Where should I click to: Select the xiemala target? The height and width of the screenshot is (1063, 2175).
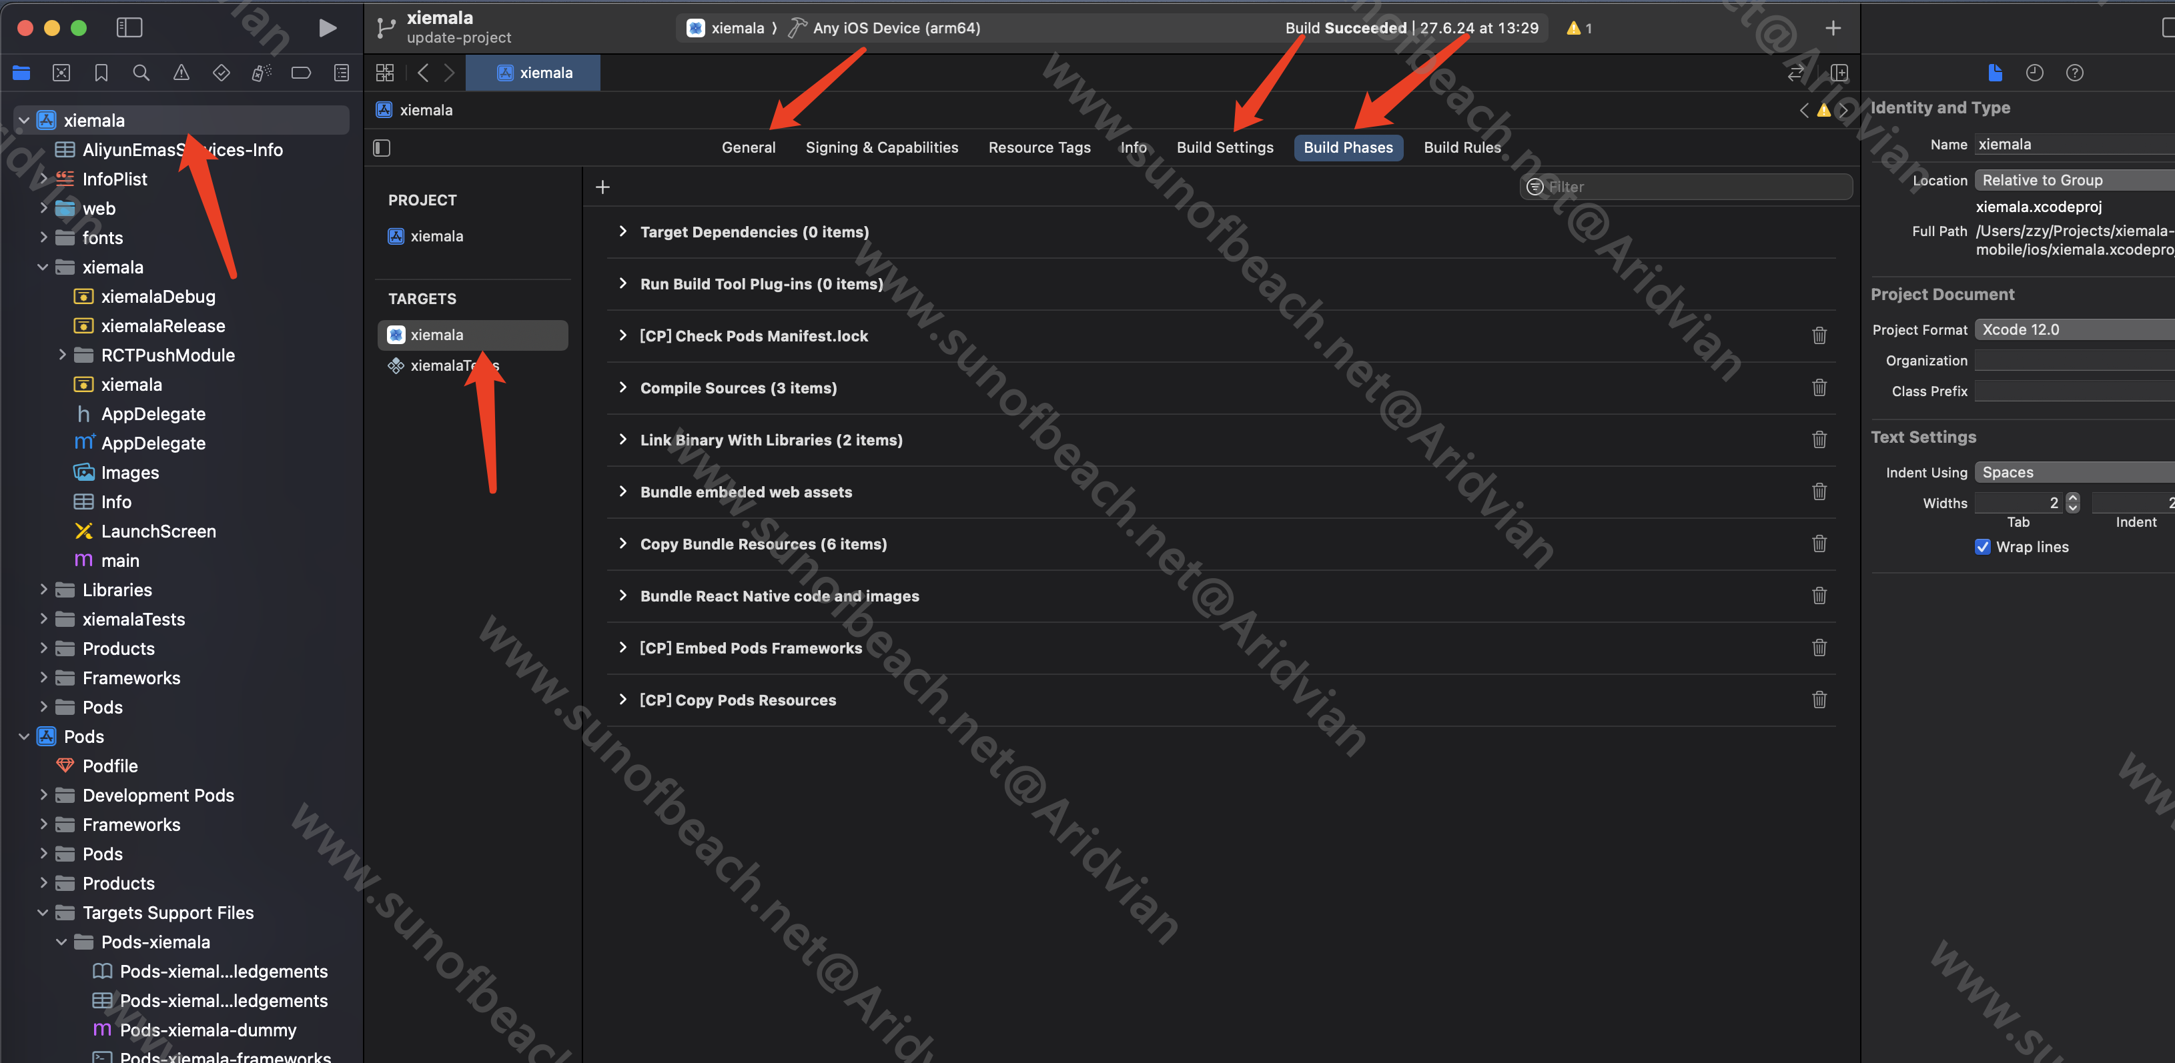(473, 335)
